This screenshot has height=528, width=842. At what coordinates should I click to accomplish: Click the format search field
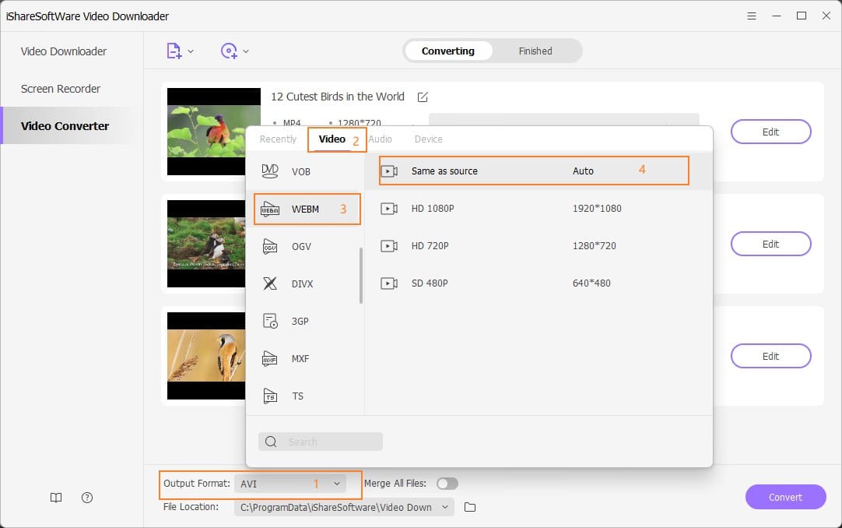320,442
